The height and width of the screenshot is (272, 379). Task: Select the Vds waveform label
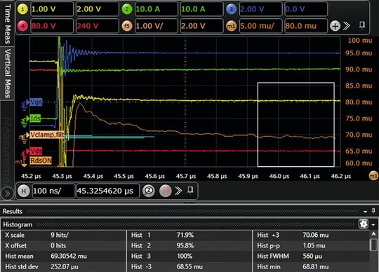click(36, 151)
